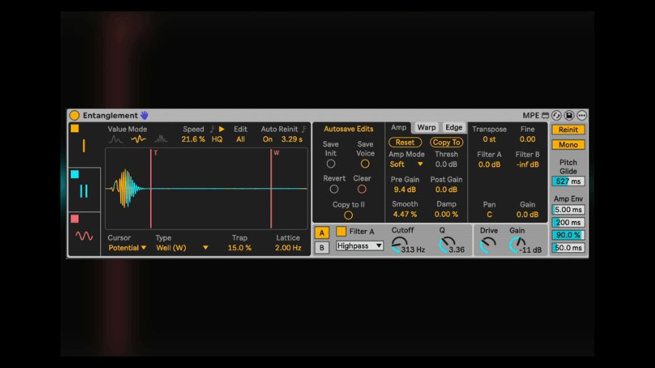The width and height of the screenshot is (655, 368).
Task: Select the double-bar wave II icon
Action: [84, 191]
